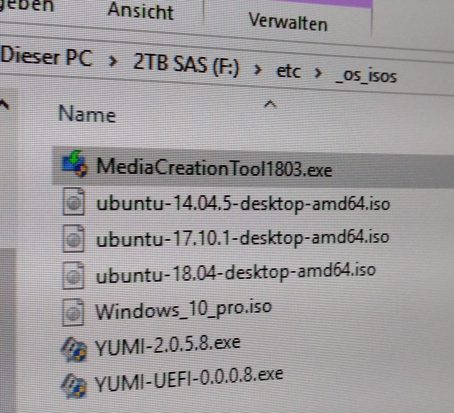Click the sort arrow above the file list
The width and height of the screenshot is (454, 413).
point(271,104)
